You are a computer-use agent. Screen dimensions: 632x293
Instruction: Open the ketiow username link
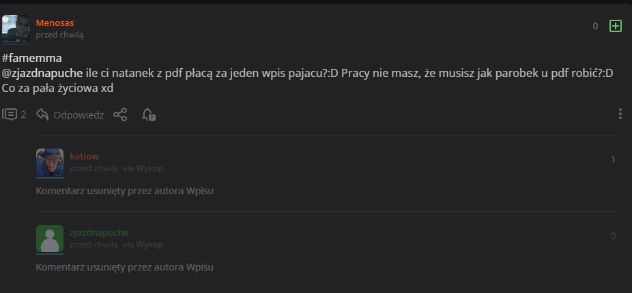point(84,156)
